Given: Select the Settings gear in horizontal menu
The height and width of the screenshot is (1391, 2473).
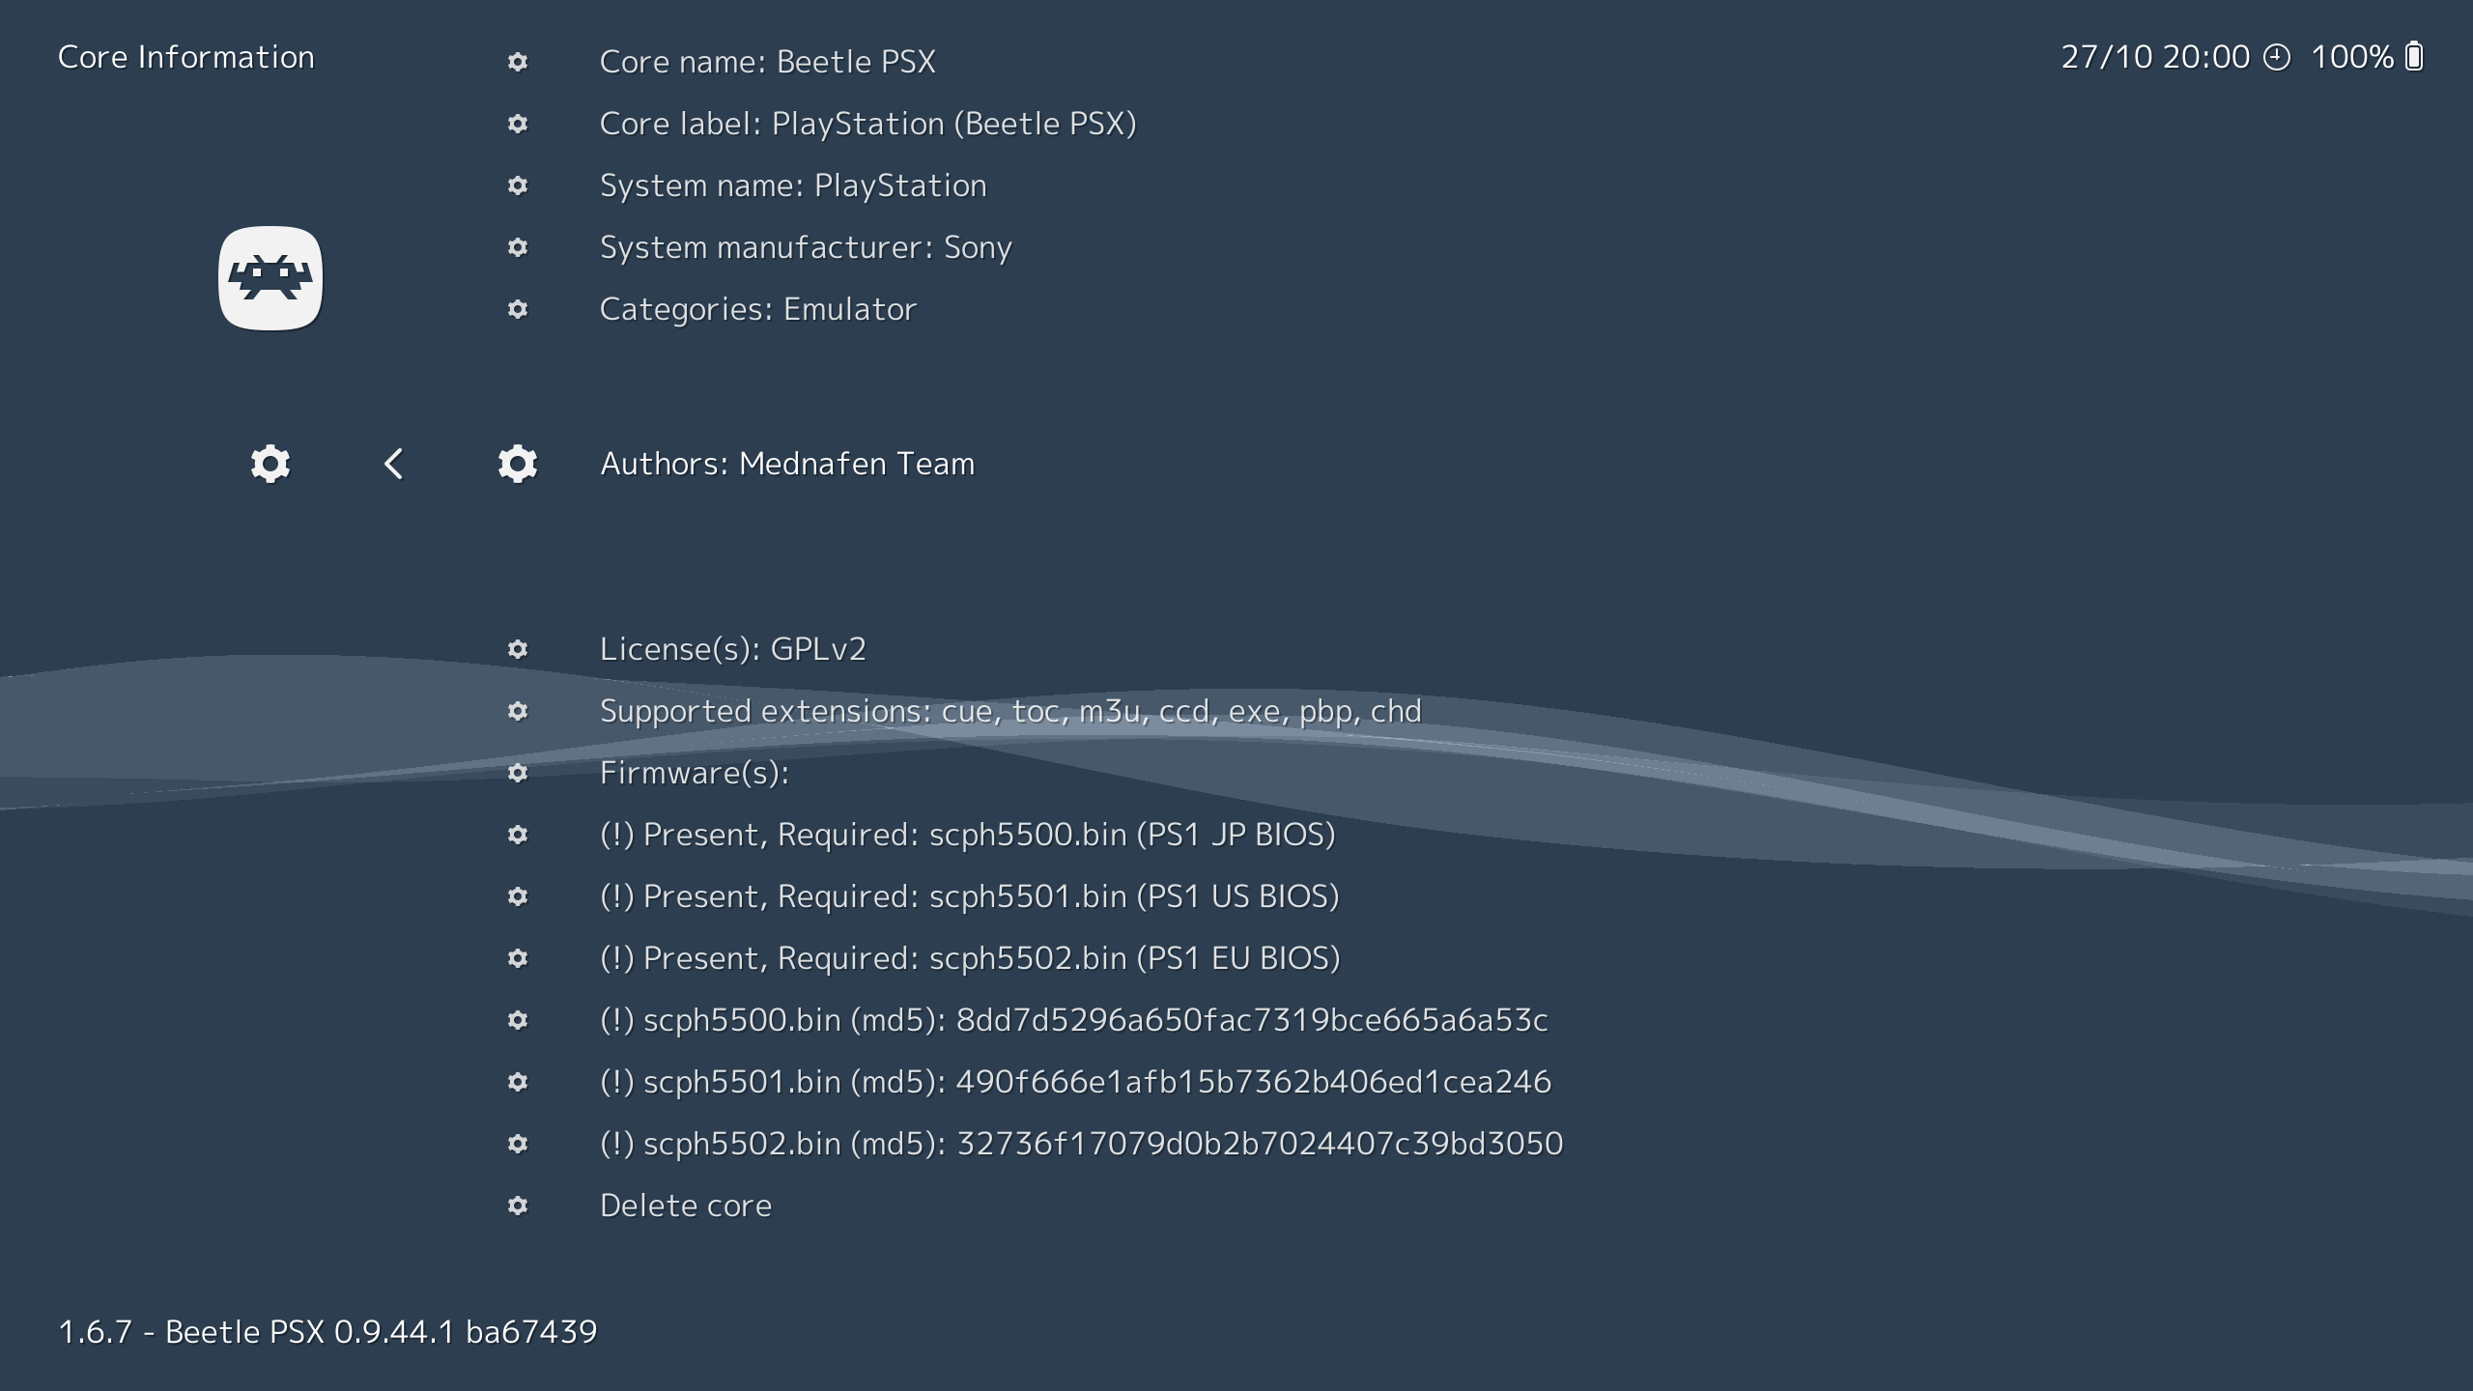Looking at the screenshot, I should tap(270, 464).
